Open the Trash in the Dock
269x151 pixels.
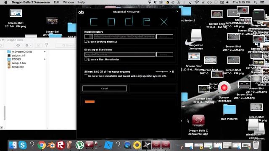point(256,145)
